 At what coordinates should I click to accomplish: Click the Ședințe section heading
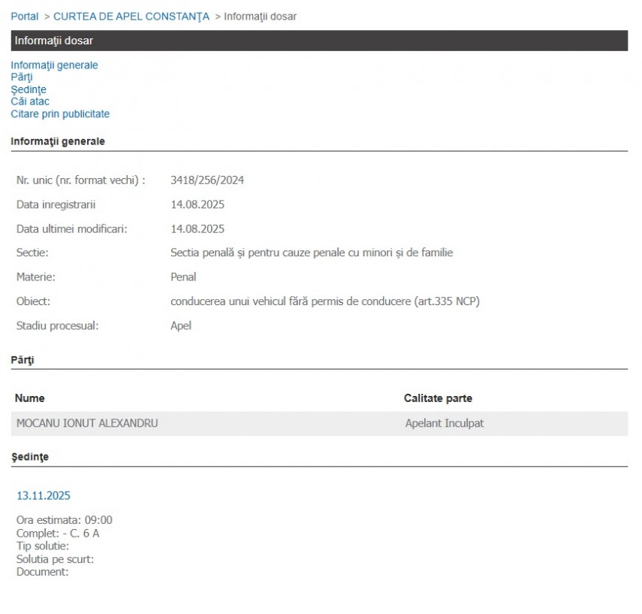[x=30, y=457]
